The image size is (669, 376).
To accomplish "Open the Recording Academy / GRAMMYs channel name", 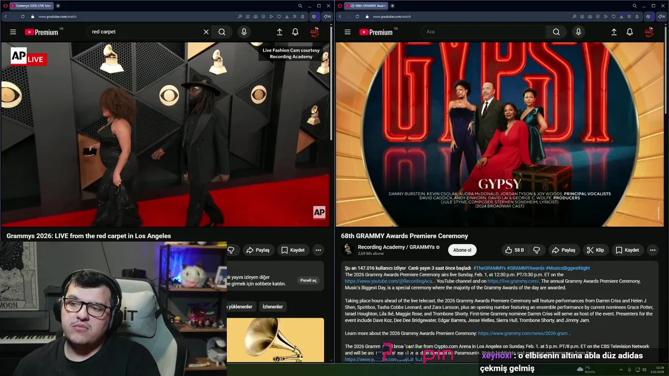I will coord(396,247).
